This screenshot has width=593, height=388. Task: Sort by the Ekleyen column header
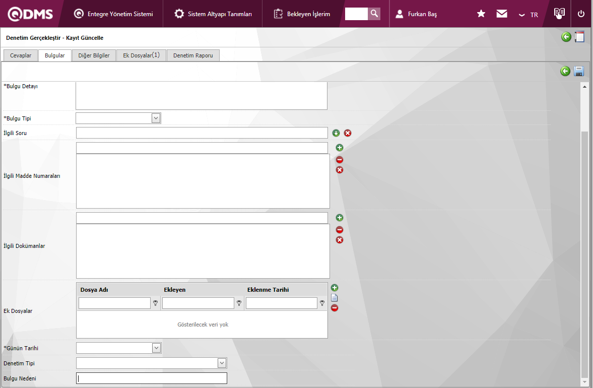click(x=175, y=290)
